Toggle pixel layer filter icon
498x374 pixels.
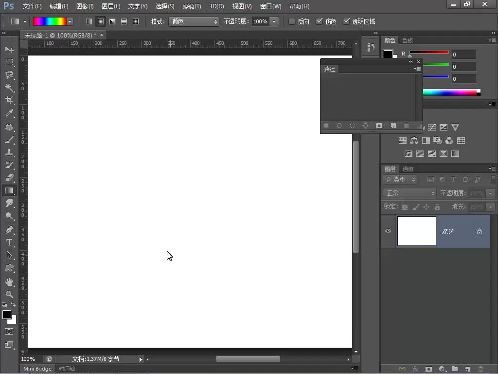pyautogui.click(x=430, y=180)
